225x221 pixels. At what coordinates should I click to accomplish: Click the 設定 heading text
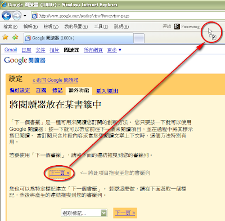(x=15, y=79)
